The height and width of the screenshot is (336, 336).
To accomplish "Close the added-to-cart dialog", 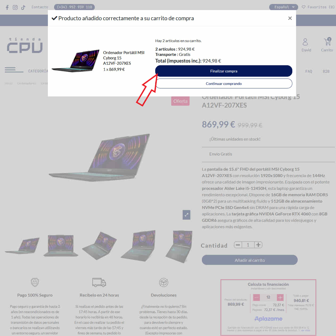I will [290, 18].
